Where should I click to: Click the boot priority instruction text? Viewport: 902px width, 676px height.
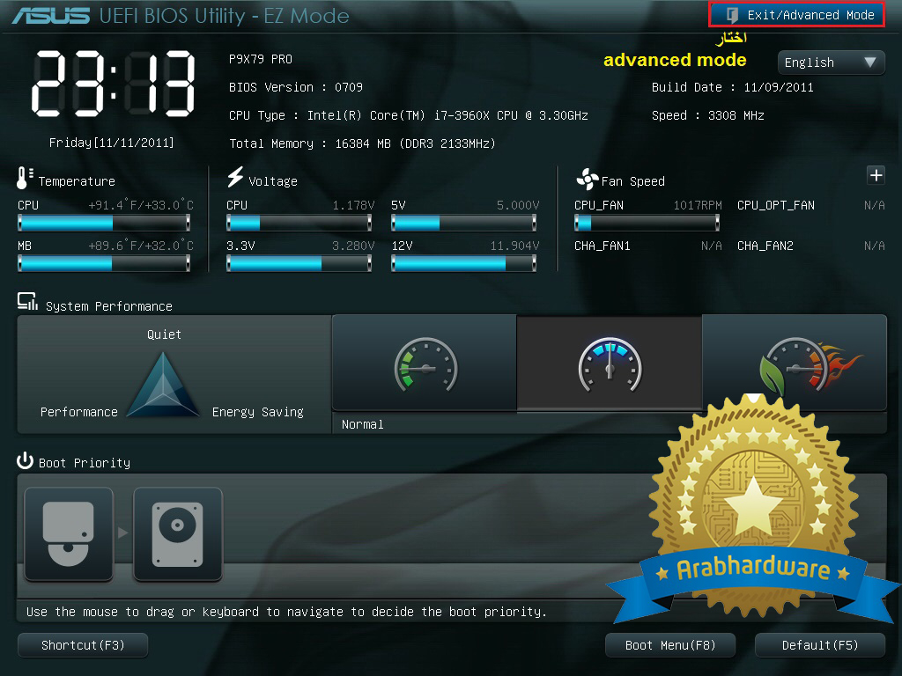pos(286,612)
